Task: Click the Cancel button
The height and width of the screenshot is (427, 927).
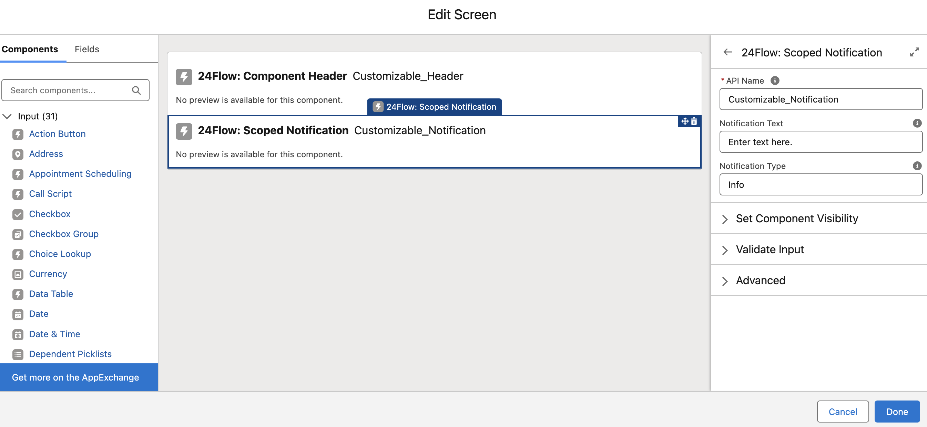Action: (843, 412)
